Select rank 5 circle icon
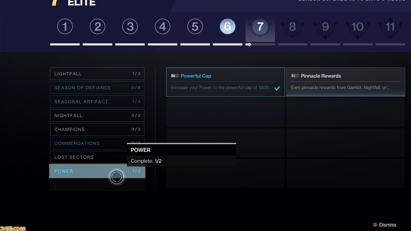This screenshot has height=231, width=411. [x=195, y=27]
